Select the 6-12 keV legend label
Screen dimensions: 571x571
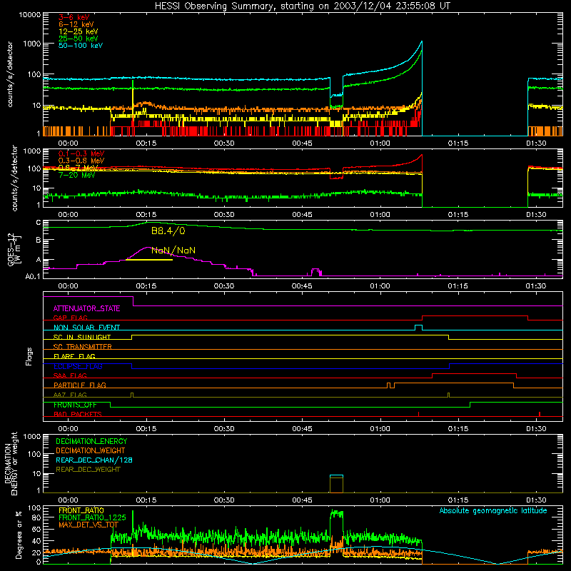tap(76, 24)
